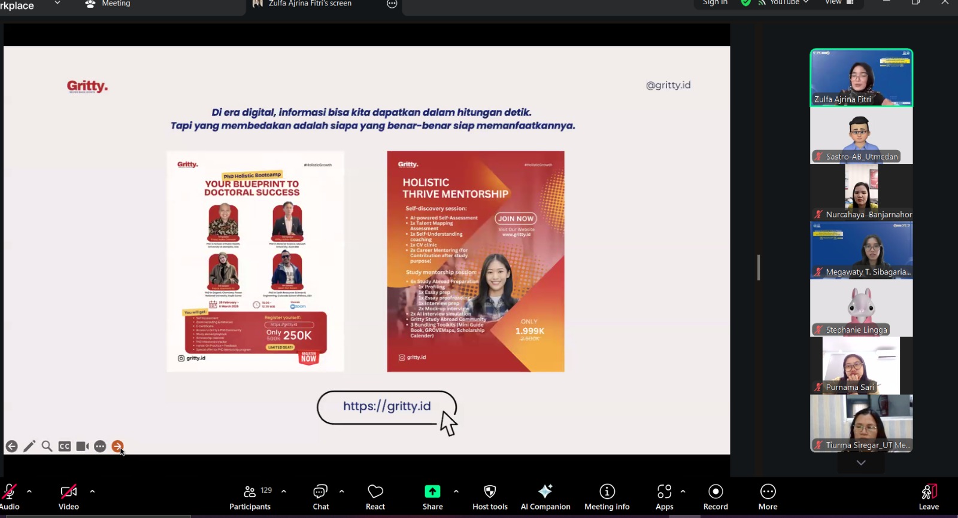This screenshot has height=518, width=958.
Task: Leave the meeting
Action: 929,496
